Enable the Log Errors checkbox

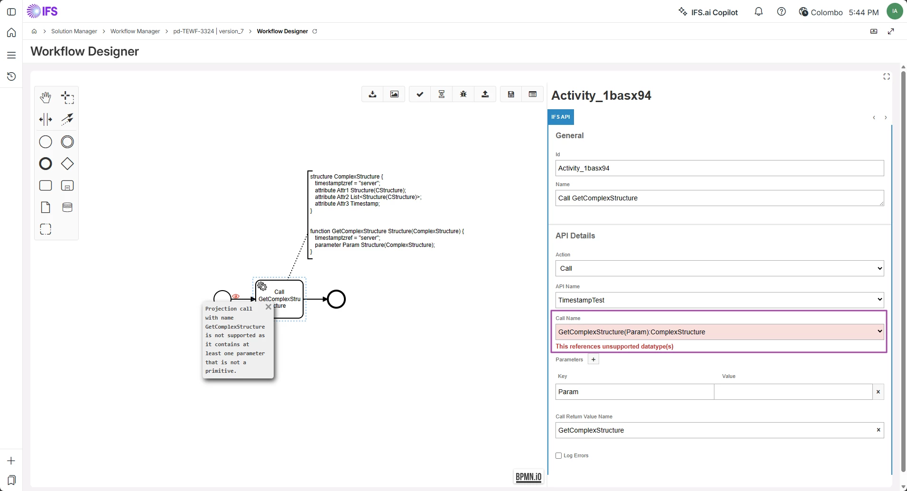pyautogui.click(x=559, y=456)
